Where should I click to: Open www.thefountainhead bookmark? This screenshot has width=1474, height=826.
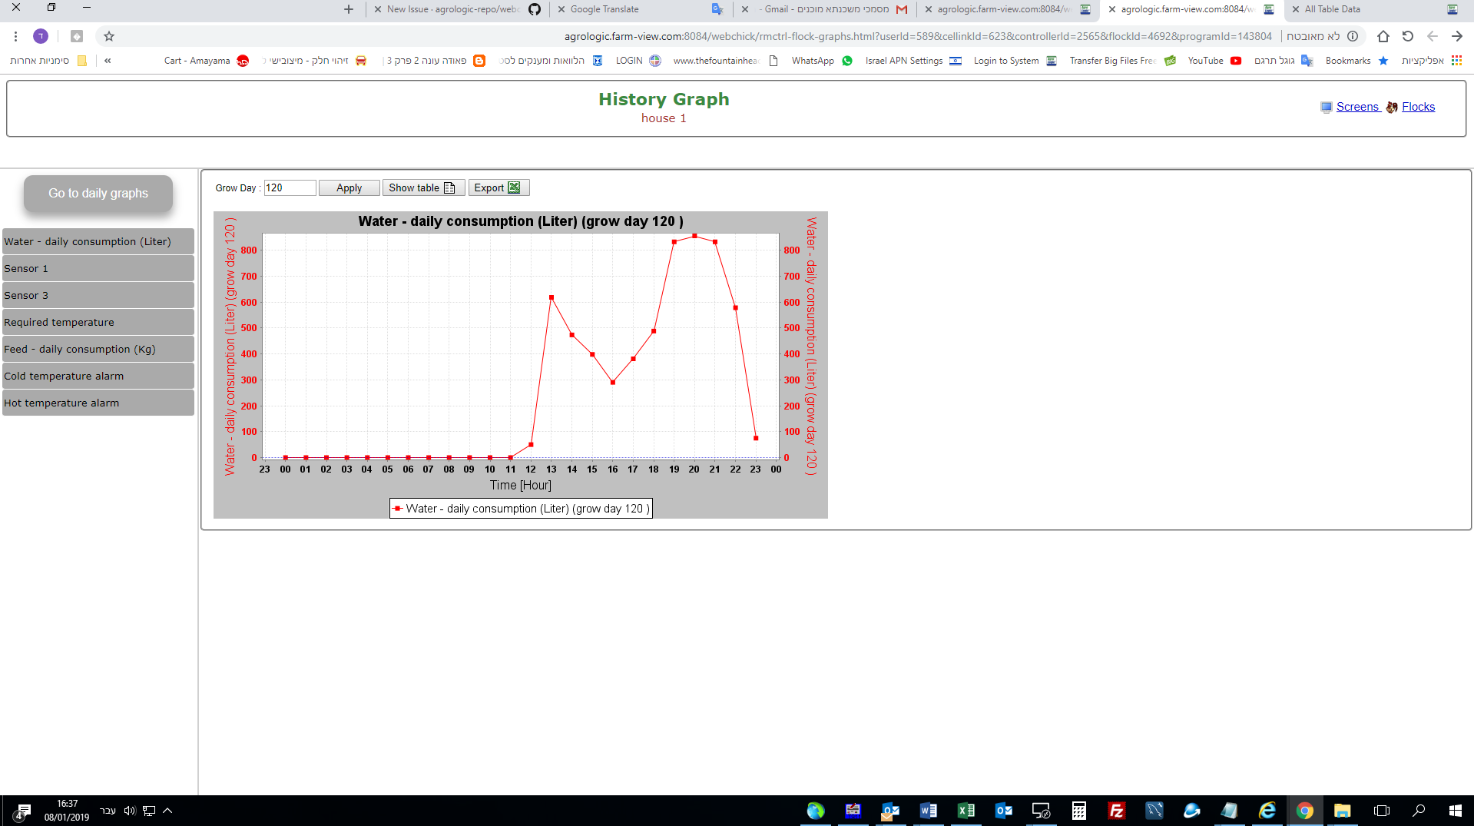pos(725,61)
